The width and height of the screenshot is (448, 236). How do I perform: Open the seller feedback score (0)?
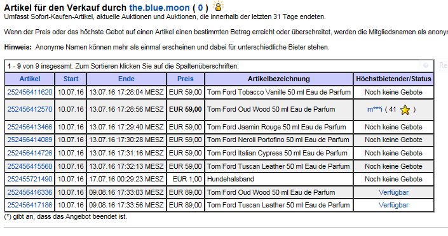(200, 8)
